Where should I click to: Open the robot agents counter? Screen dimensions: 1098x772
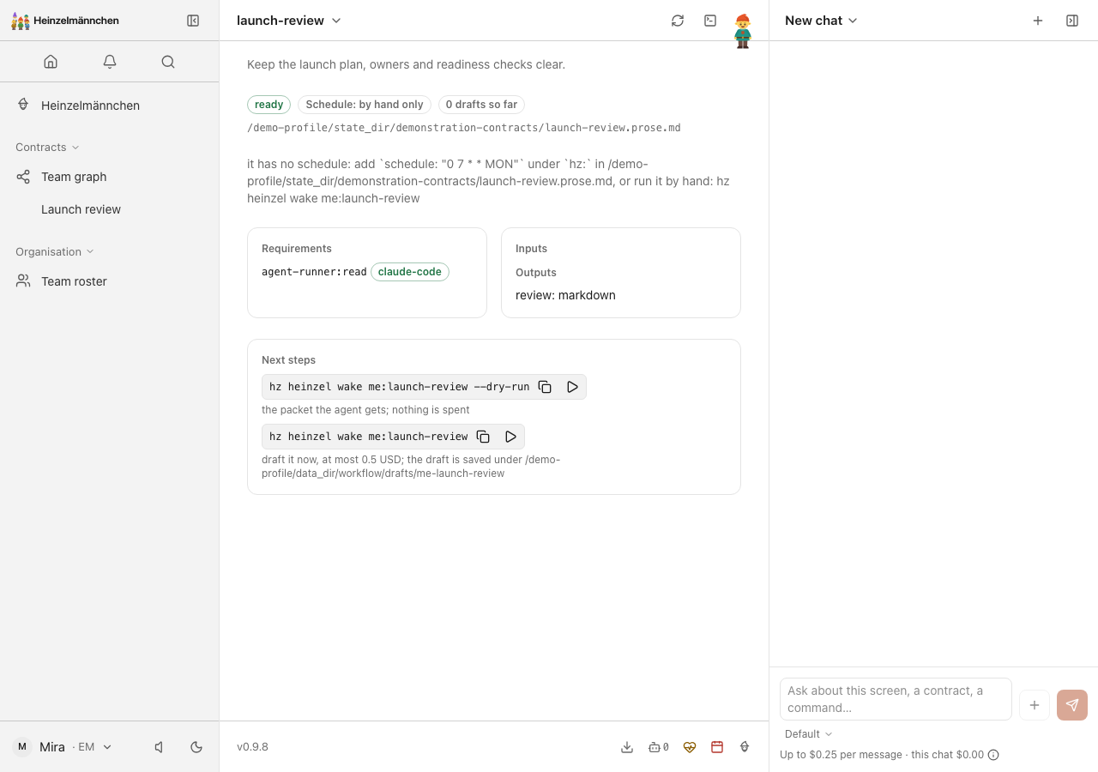point(658,747)
